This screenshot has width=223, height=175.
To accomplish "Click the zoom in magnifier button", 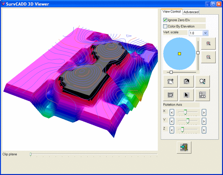I will [x=208, y=43].
